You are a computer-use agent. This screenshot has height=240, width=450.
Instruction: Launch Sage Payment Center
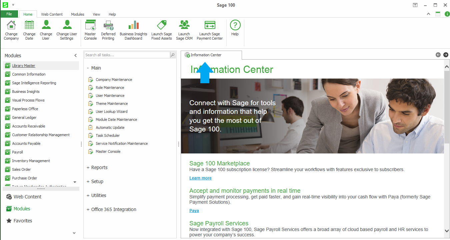(210, 30)
